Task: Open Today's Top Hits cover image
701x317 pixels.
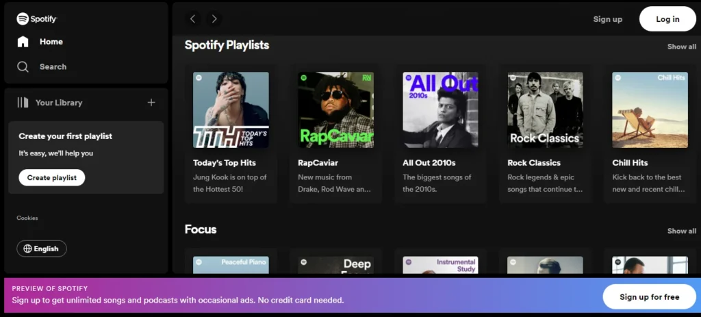Action: (x=231, y=110)
